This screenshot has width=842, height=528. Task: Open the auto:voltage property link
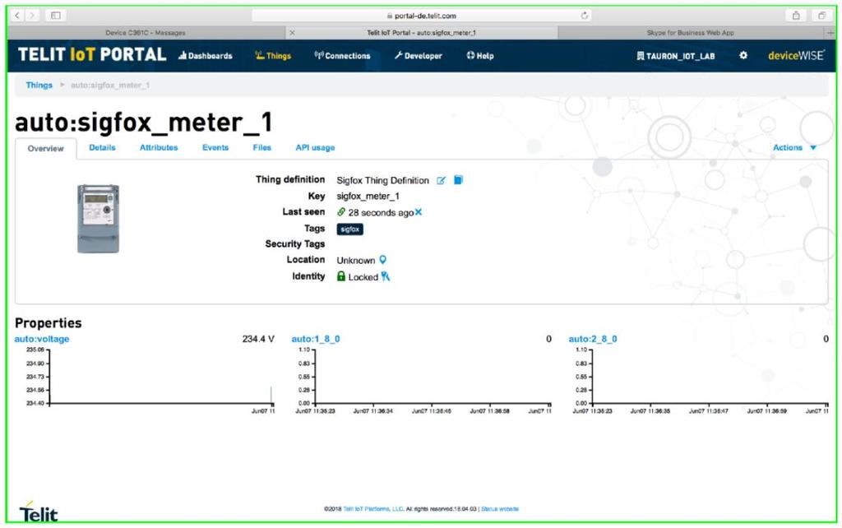[42, 339]
